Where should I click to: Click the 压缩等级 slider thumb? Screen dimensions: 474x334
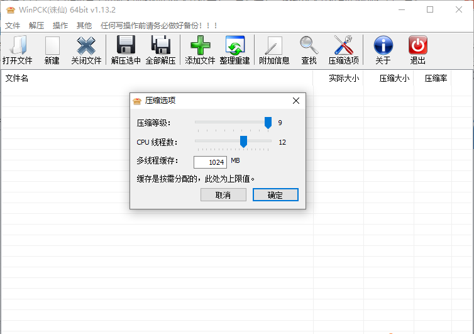pos(268,123)
